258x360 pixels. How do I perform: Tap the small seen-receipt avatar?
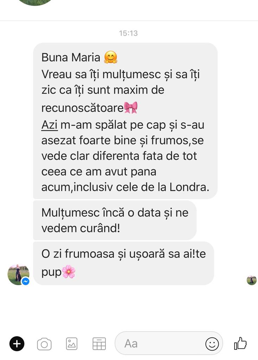coord(252,280)
